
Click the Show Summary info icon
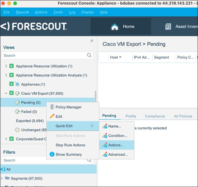click(x=52, y=154)
